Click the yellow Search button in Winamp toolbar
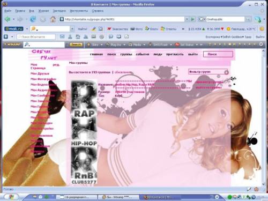This screenshot has height=201, width=268. coord(76,44)
